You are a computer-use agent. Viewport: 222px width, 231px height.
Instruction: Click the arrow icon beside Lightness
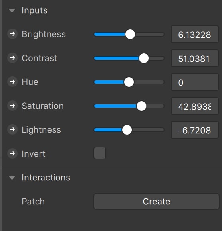pos(12,129)
